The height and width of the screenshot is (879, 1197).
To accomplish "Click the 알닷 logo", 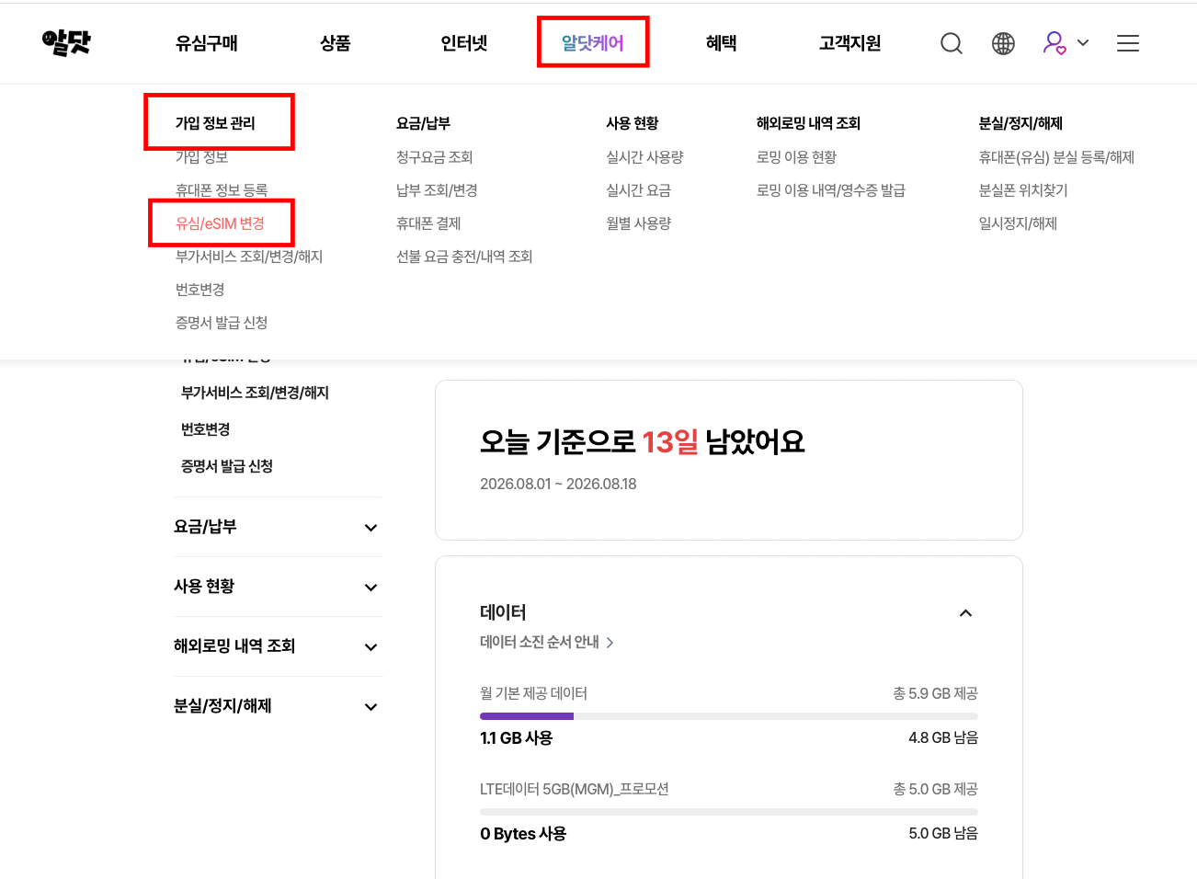I will 67,42.
